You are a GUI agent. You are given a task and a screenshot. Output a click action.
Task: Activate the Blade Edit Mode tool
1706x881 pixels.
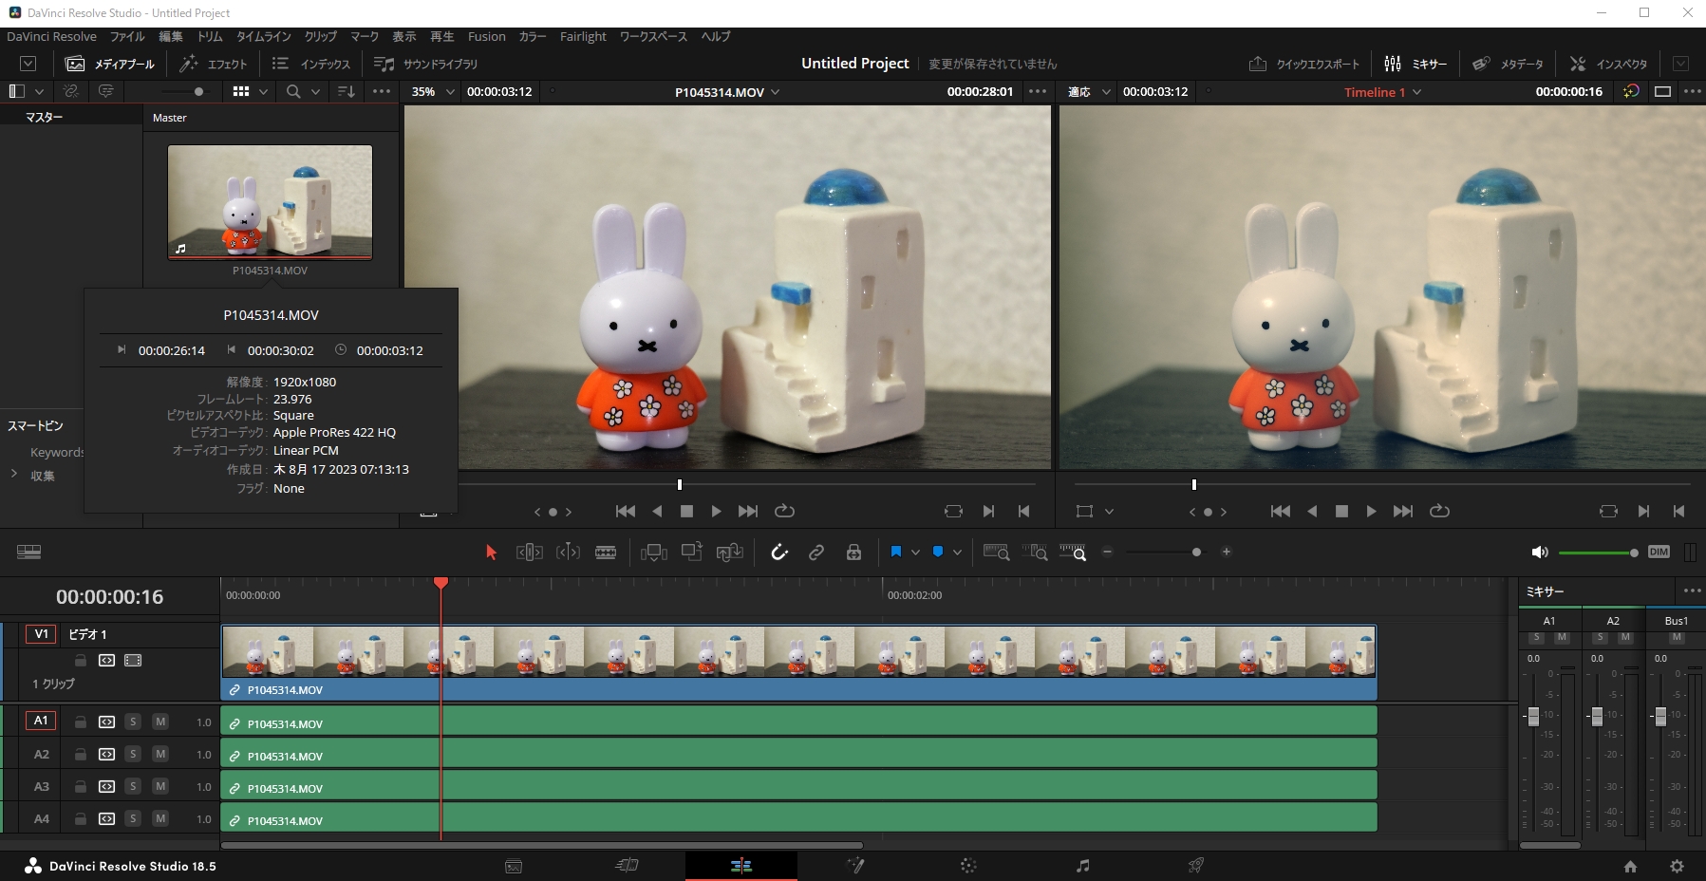click(x=606, y=553)
